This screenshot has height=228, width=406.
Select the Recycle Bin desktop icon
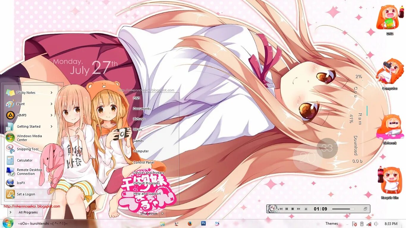point(390,183)
